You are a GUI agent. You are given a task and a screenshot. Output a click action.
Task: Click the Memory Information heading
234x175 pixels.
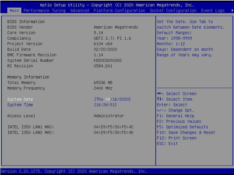[x=28, y=77]
